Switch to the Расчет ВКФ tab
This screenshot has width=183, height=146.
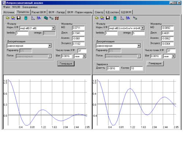tap(39, 12)
